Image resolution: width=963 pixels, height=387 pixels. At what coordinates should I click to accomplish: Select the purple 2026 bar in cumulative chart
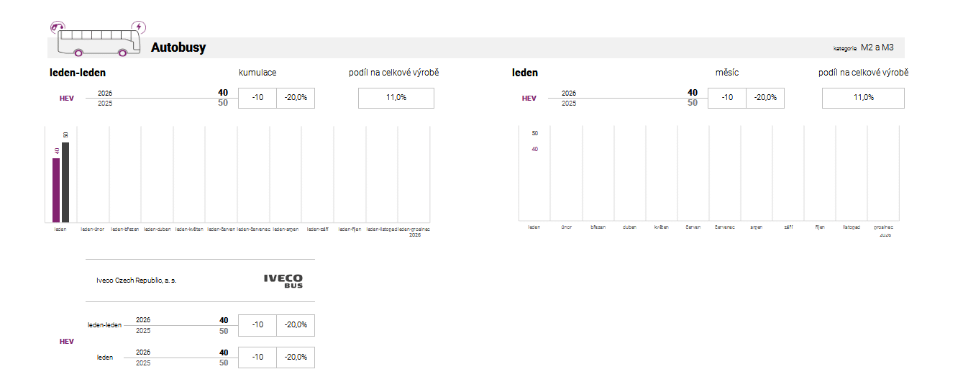click(x=56, y=190)
